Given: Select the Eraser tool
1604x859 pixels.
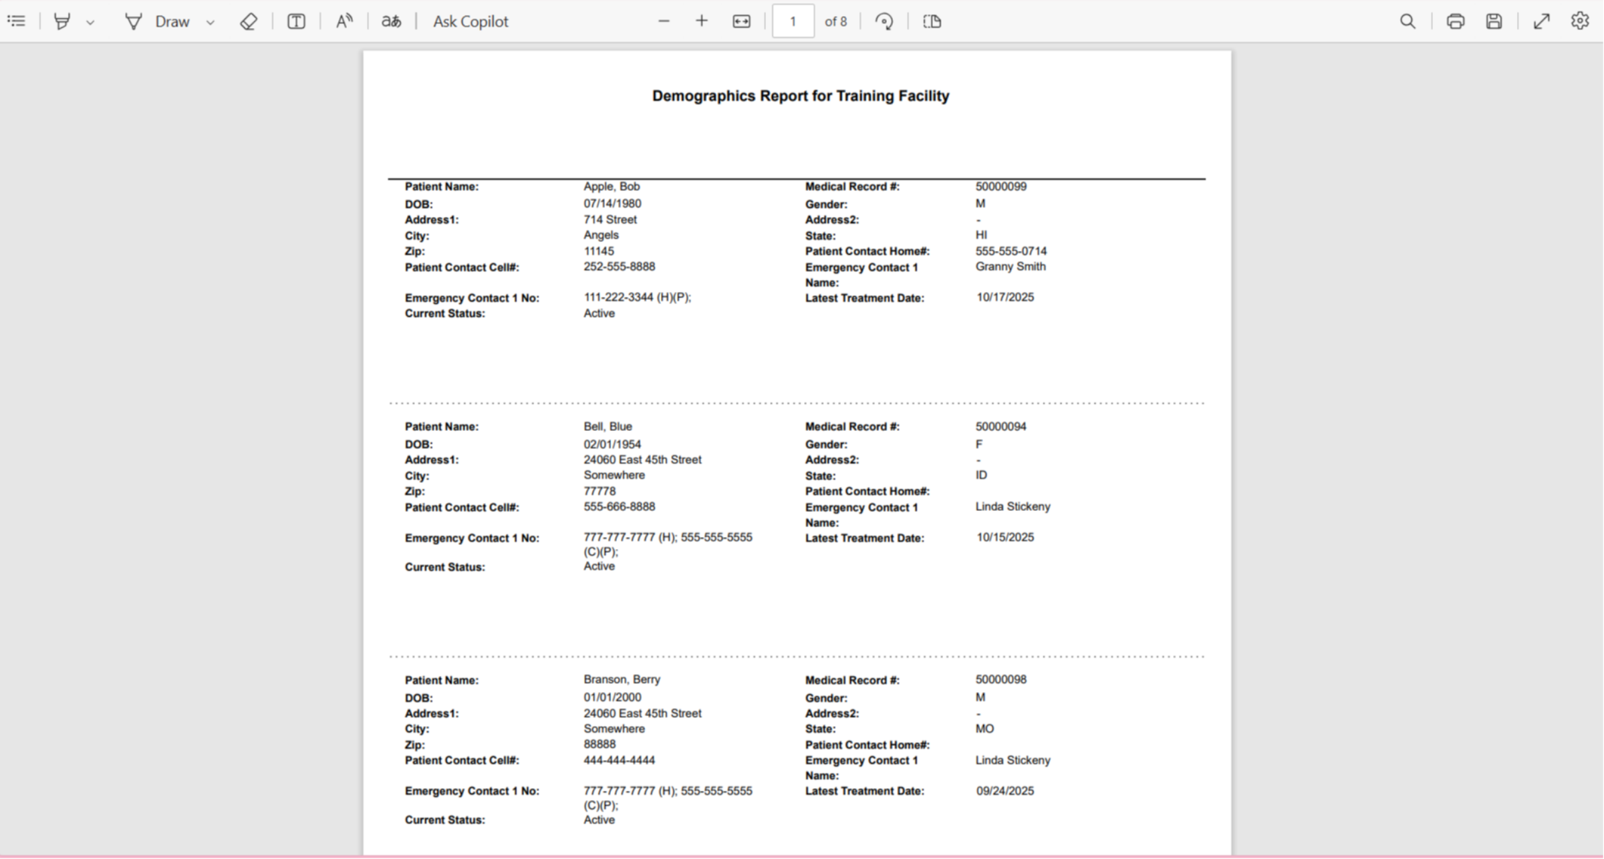Looking at the screenshot, I should [249, 21].
